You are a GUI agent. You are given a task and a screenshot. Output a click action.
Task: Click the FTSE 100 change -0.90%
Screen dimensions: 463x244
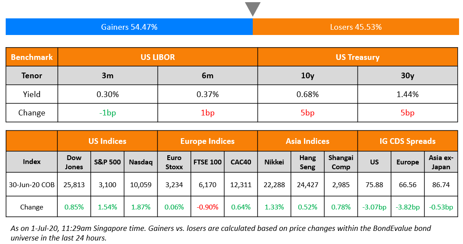(x=207, y=207)
